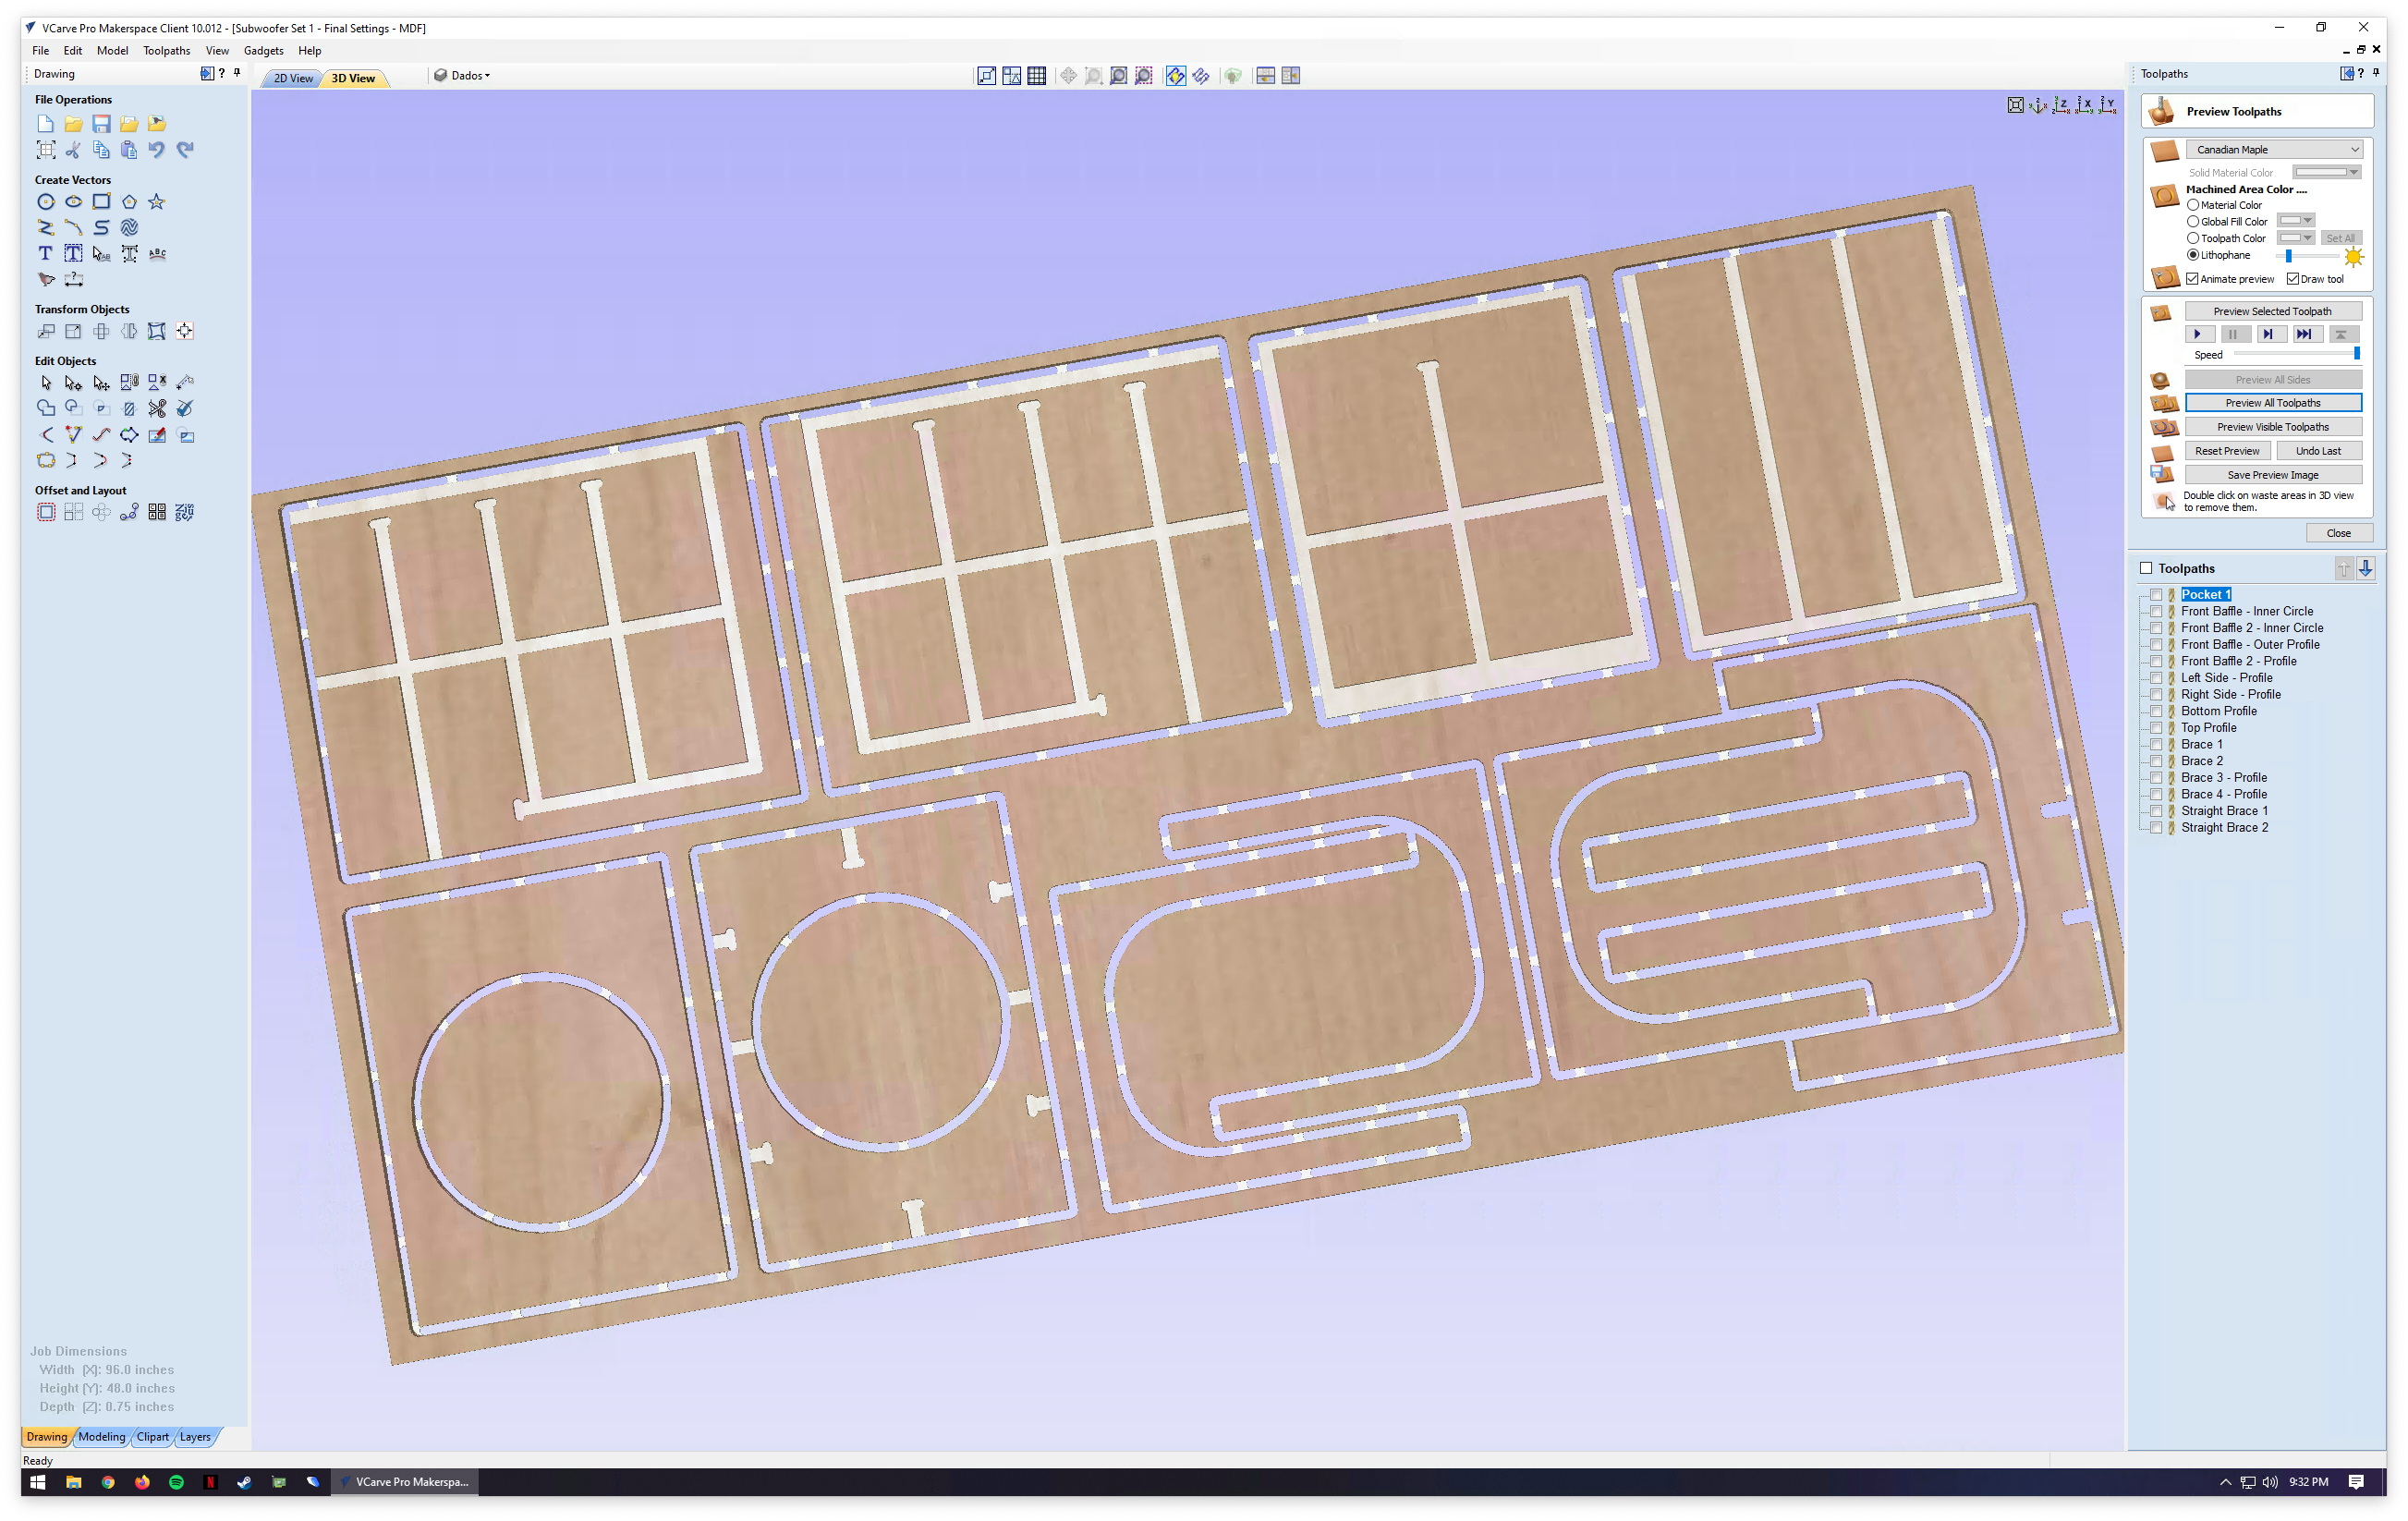Click the Draw Circle tool icon
The width and height of the screenshot is (2408, 1521).
[x=46, y=202]
